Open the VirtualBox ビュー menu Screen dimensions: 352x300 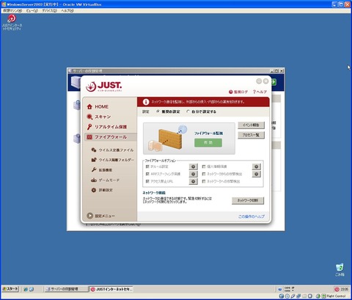32,11
